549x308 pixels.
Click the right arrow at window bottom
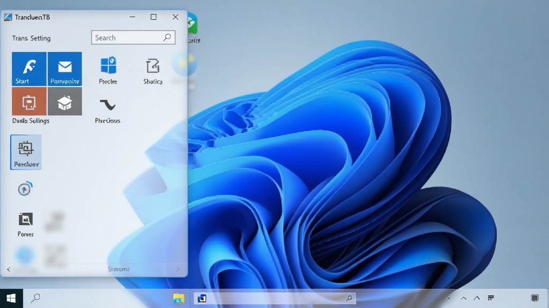click(x=177, y=269)
